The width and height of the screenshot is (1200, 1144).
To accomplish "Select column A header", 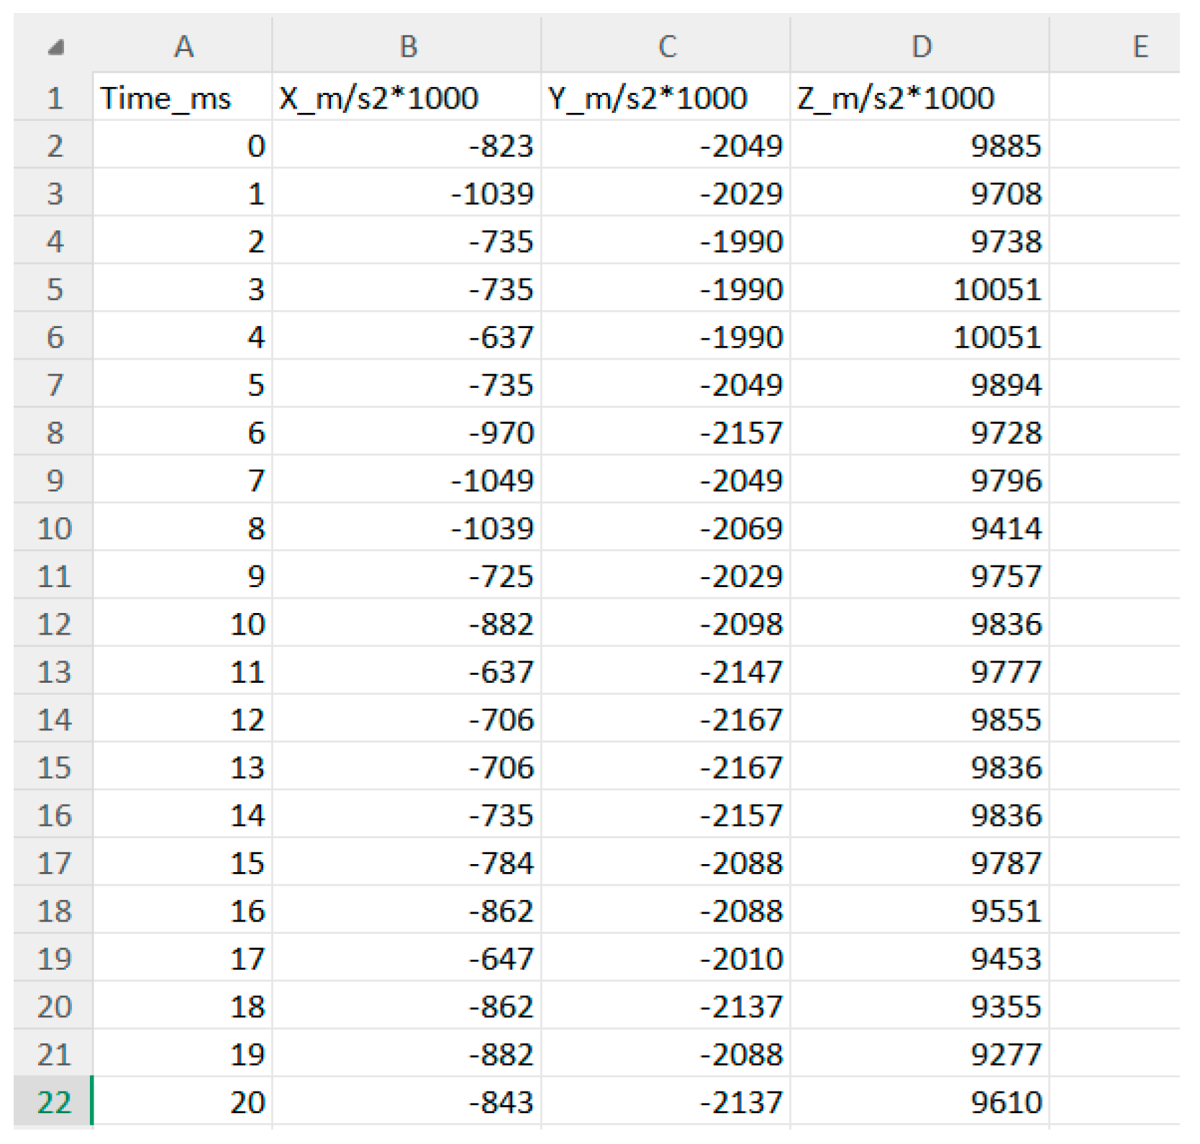I will (183, 47).
